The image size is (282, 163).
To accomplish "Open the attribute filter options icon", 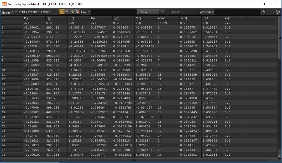I will [x=263, y=12].
